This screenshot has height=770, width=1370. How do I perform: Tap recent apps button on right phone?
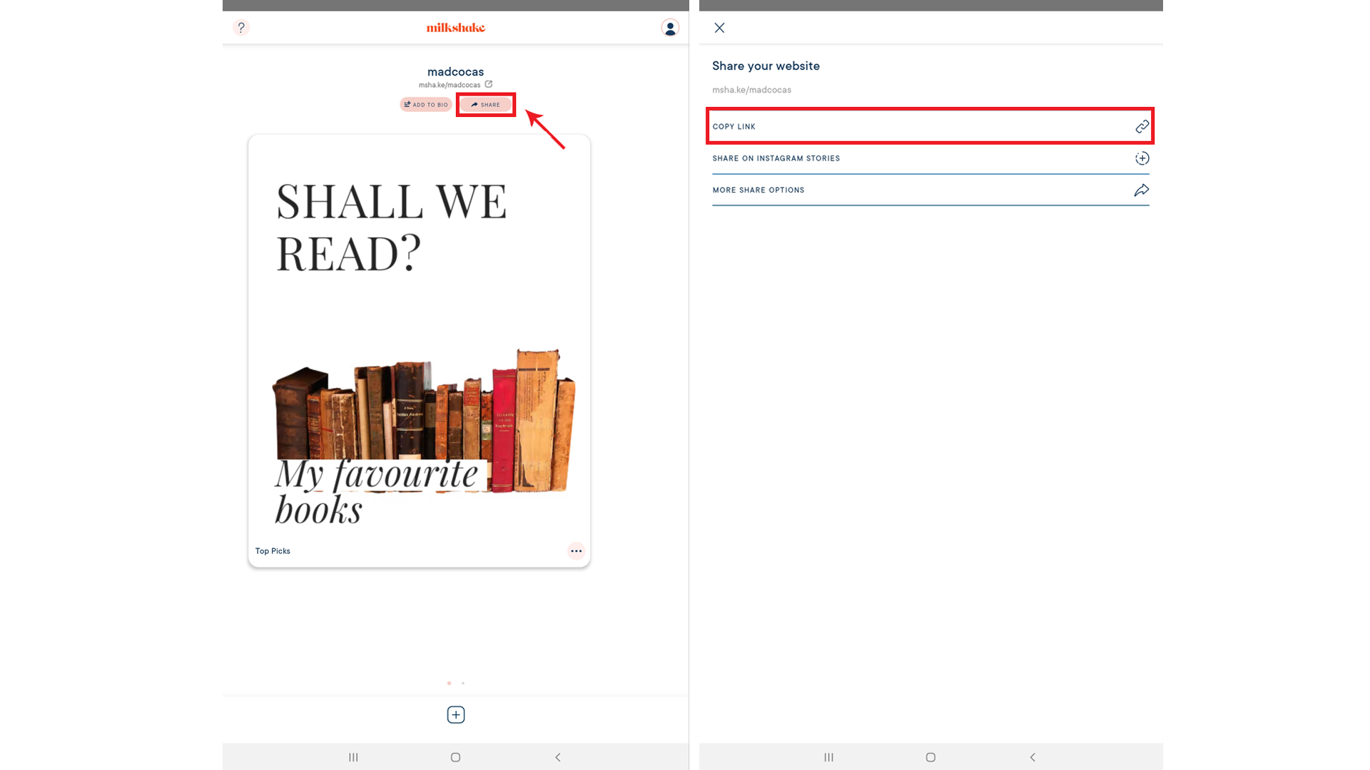[x=828, y=757]
